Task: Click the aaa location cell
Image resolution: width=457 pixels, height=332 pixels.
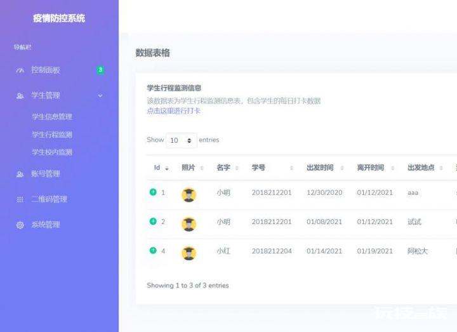Action: (413, 193)
